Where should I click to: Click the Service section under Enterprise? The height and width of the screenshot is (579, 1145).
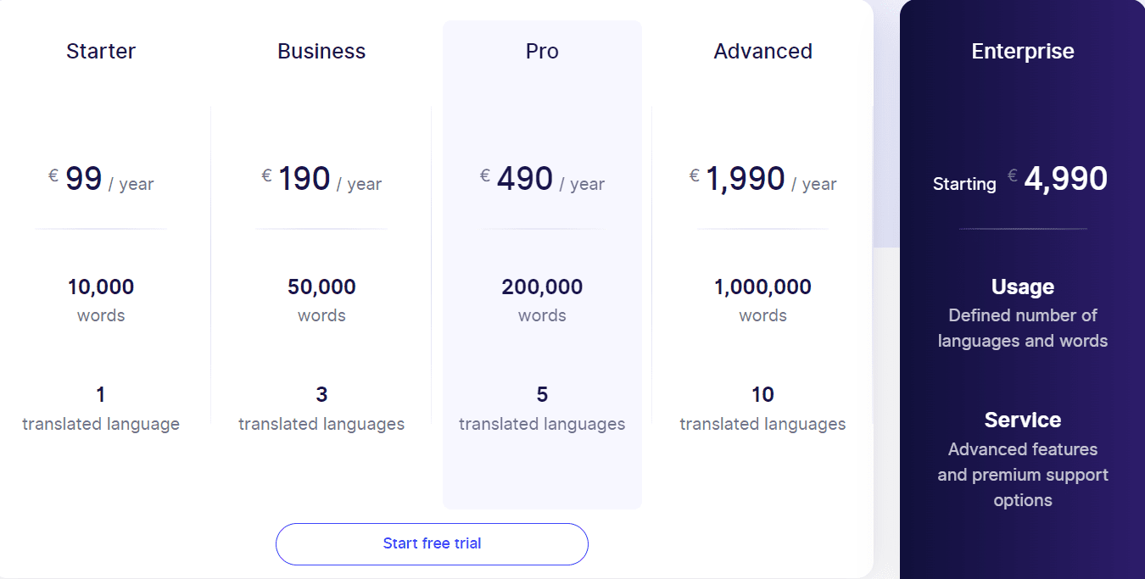[x=1022, y=459]
